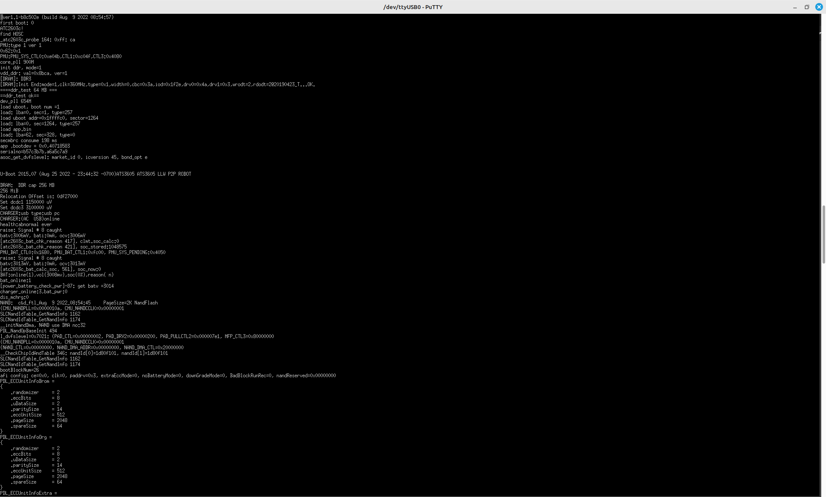
Task: Click 'batv:3006mV, bati:0mA, ocv:3006mV' line
Action: tap(43, 236)
